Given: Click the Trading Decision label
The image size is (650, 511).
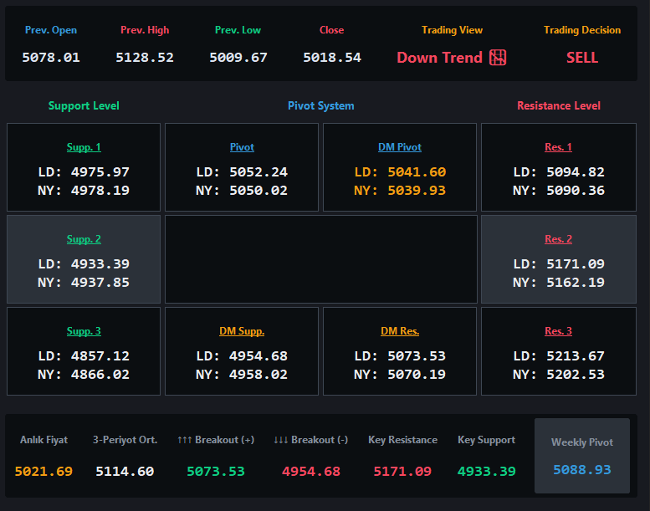Looking at the screenshot, I should click(582, 30).
